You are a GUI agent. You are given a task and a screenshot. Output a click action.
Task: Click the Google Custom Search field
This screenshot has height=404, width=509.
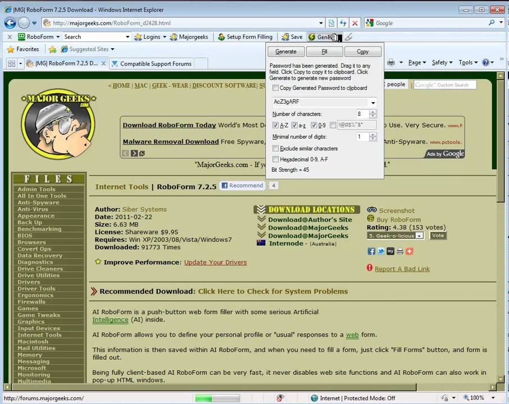pyautogui.click(x=445, y=85)
